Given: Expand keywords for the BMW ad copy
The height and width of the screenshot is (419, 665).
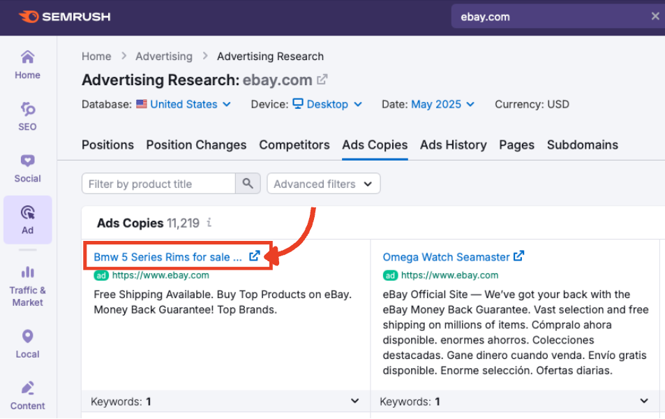Looking at the screenshot, I should click(355, 401).
